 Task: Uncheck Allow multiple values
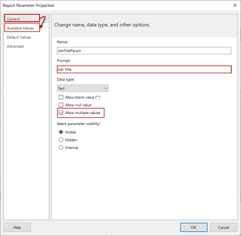pos(61,113)
